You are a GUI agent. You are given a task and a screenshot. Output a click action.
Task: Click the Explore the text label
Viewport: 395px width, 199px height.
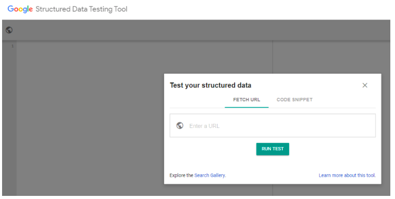[181, 175]
